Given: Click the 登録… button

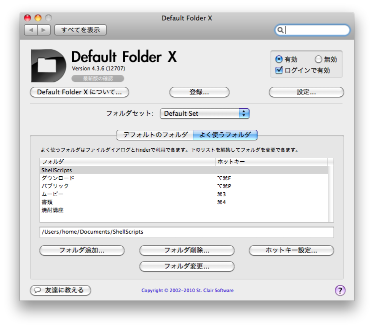Looking at the screenshot, I should coord(199,92).
